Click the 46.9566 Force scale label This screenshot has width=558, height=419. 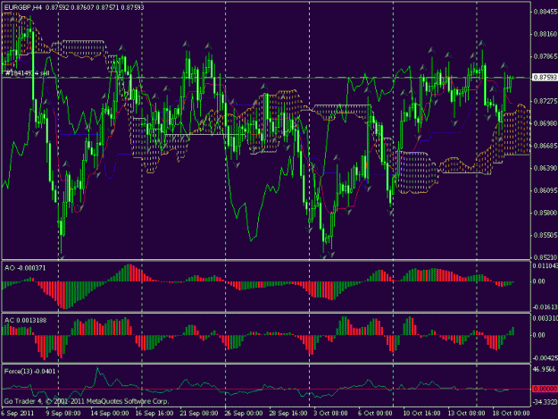(x=544, y=370)
